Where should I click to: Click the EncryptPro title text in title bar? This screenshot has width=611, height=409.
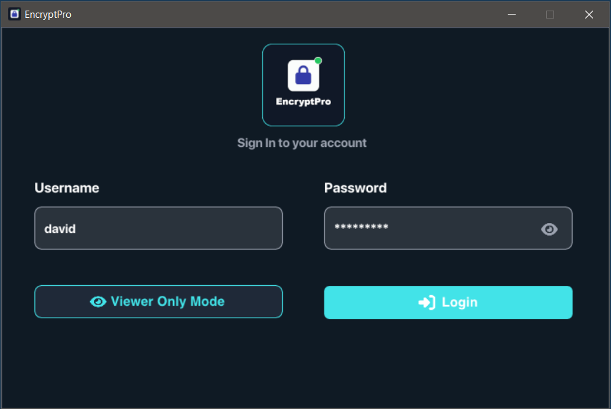48,15
